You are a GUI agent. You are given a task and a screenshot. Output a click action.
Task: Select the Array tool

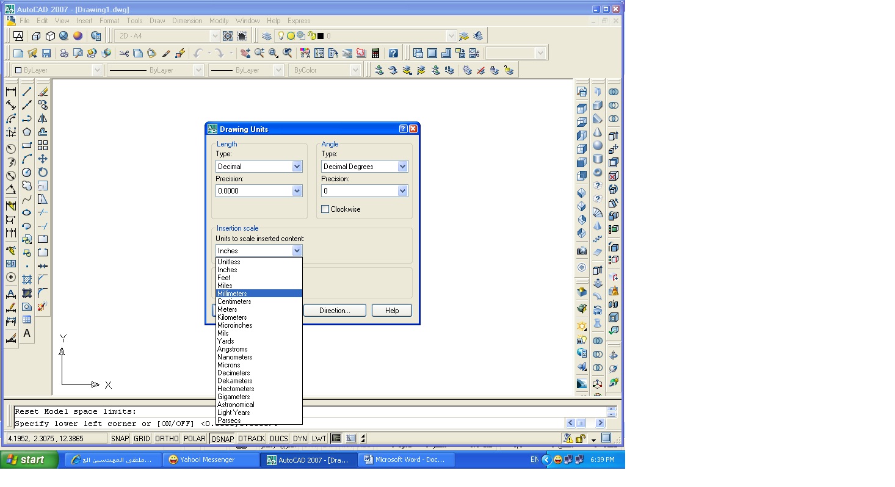43,145
